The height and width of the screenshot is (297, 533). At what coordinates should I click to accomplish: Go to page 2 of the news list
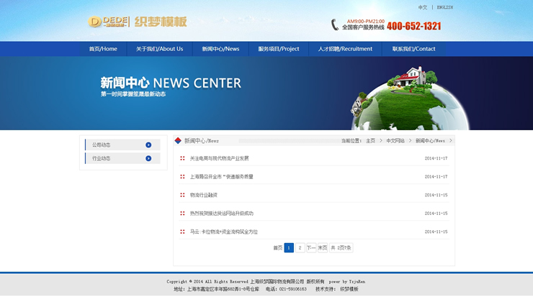point(300,247)
